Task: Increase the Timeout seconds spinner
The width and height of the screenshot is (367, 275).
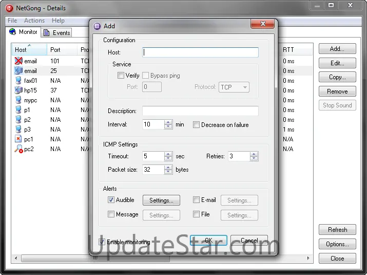Action: [x=168, y=154]
